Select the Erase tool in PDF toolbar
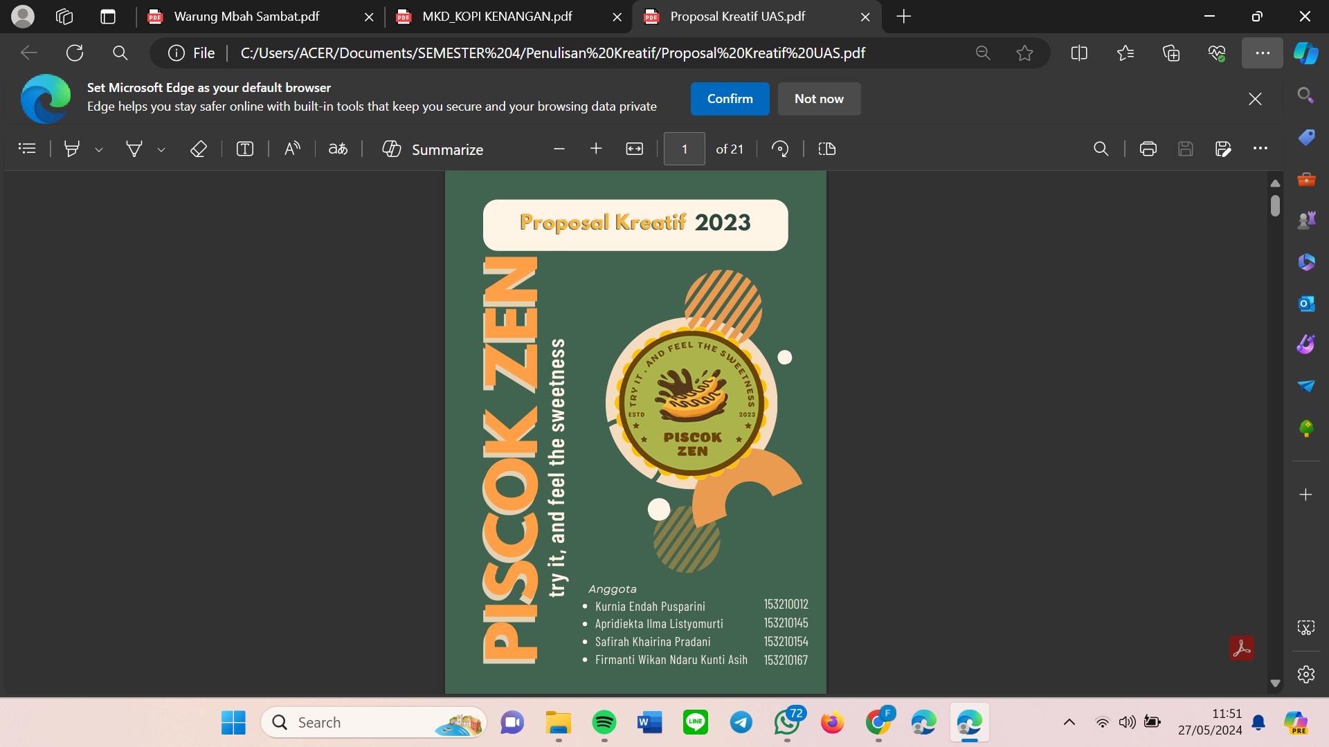The width and height of the screenshot is (1329, 747). [199, 149]
